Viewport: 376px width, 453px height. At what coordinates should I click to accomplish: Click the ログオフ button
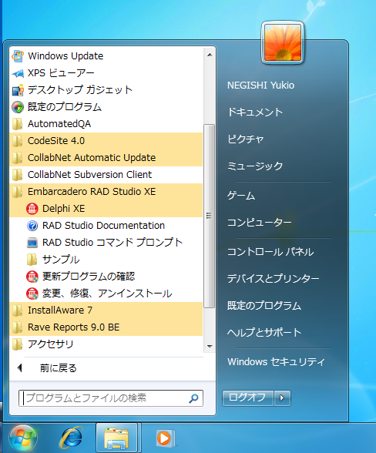coord(247,398)
